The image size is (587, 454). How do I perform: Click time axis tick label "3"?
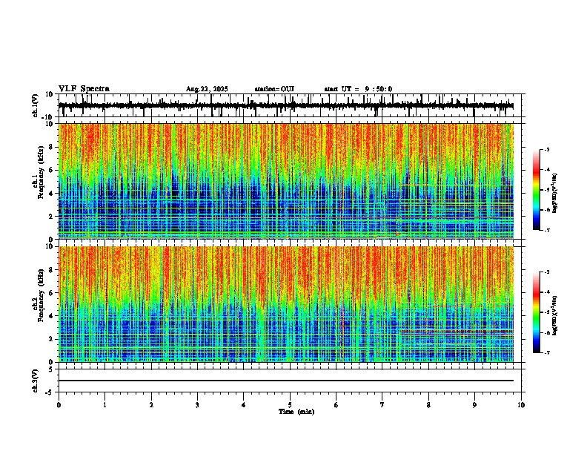(x=197, y=404)
